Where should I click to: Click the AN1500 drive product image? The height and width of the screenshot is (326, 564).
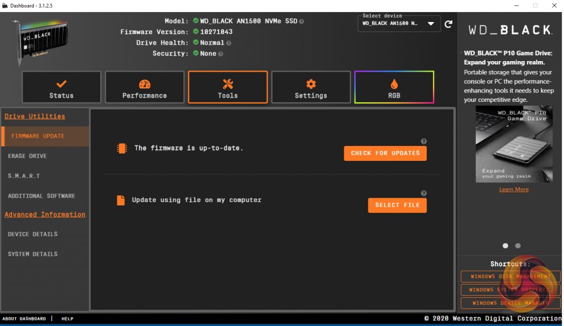pyautogui.click(x=41, y=43)
